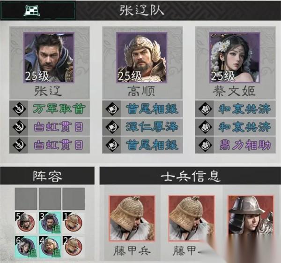
Task: Select formation slot 4 Gao Shun token
Action: click(50, 248)
